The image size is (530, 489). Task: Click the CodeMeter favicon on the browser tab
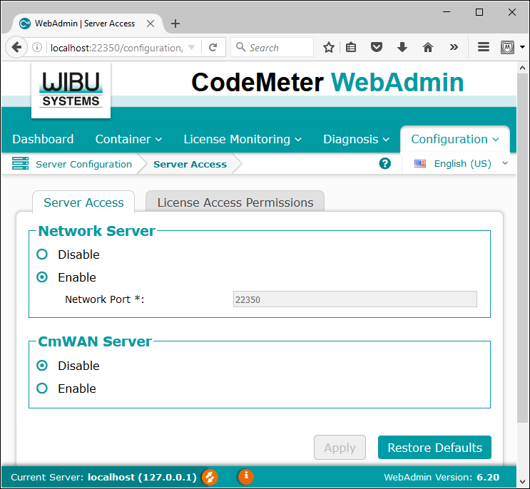coord(25,24)
